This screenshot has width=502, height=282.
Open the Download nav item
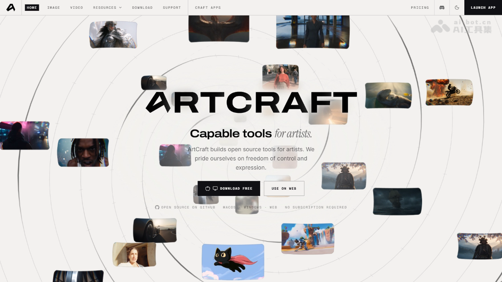[x=142, y=8]
